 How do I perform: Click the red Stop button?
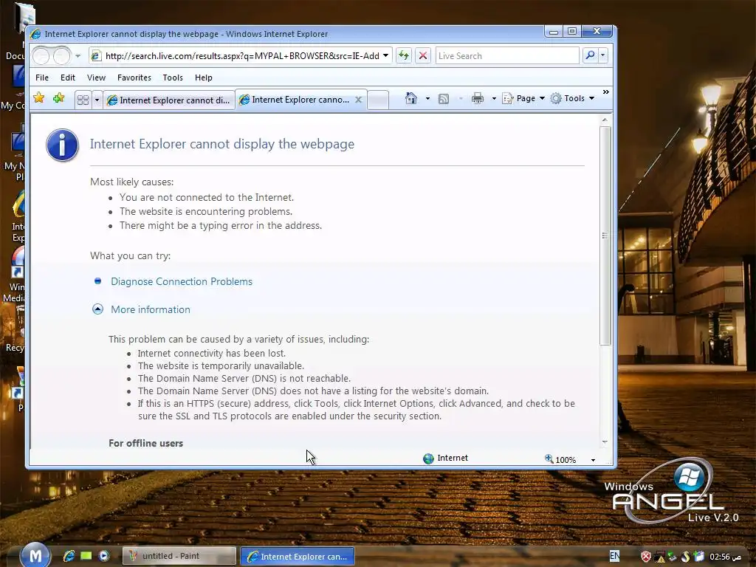pos(423,56)
